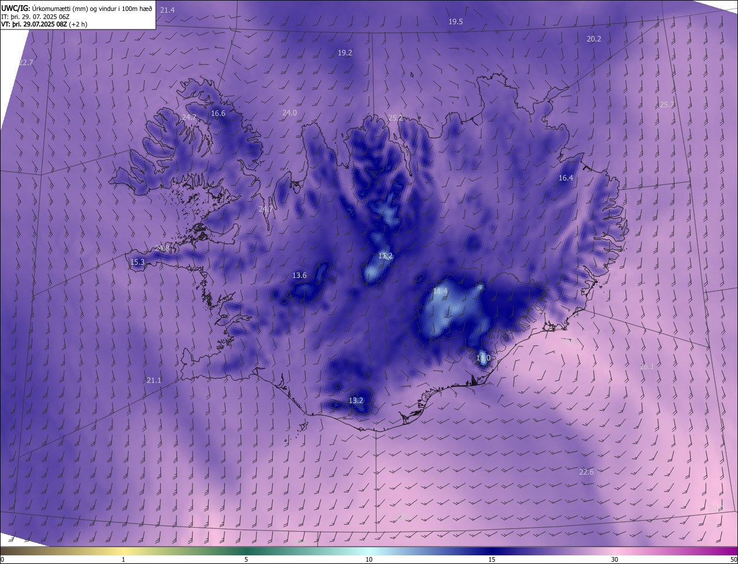The width and height of the screenshot is (738, 564).
Task: Click the 16.4 value label
Action: pyautogui.click(x=566, y=178)
